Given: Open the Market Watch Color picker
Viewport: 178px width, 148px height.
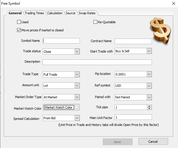Looking at the screenshot, I should pos(61,107).
